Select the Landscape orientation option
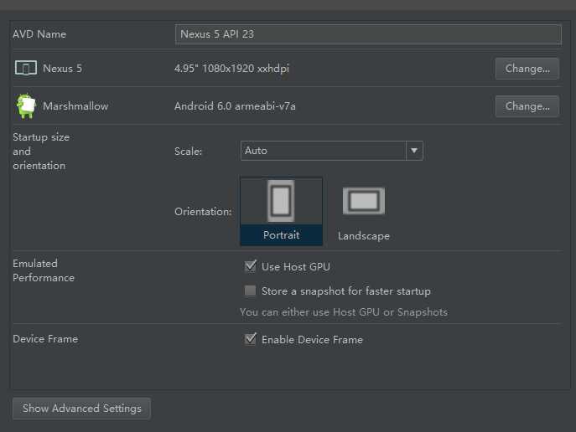 pos(364,213)
